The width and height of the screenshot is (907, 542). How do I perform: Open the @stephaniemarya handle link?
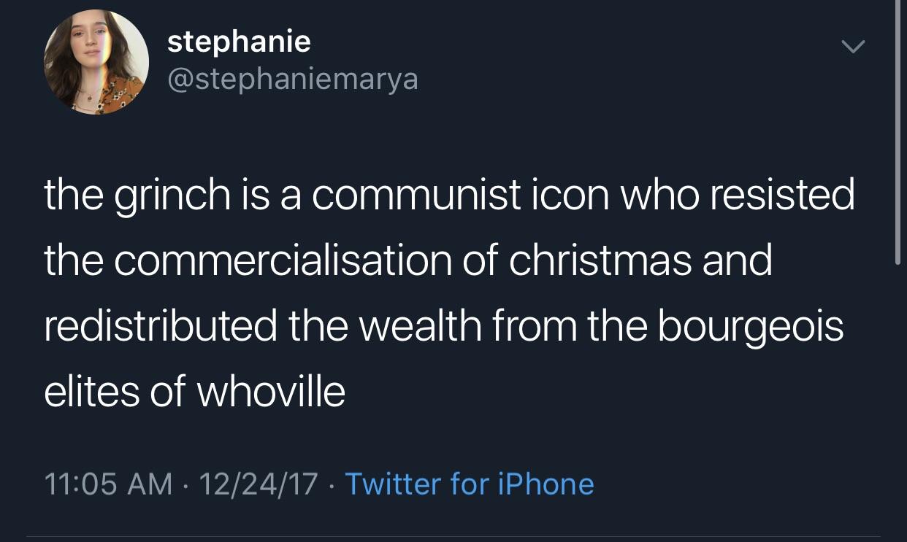(293, 79)
